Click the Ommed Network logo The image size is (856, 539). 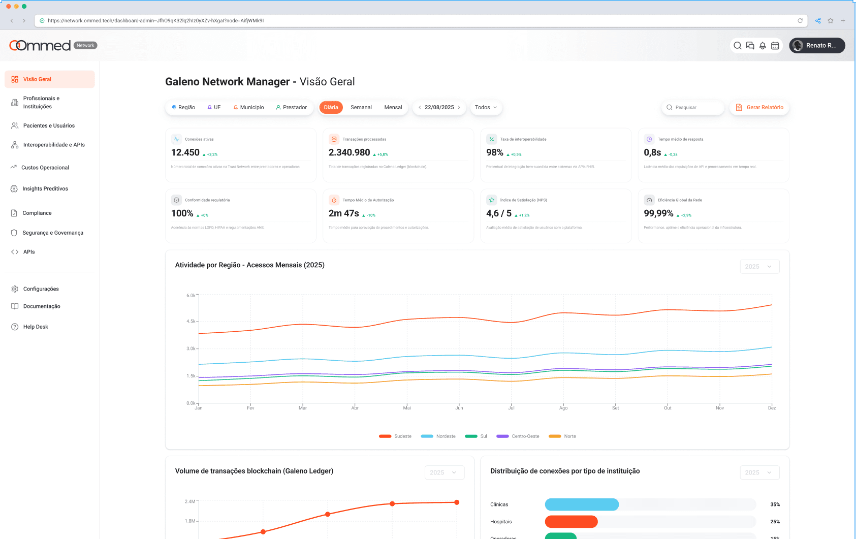[53, 45]
